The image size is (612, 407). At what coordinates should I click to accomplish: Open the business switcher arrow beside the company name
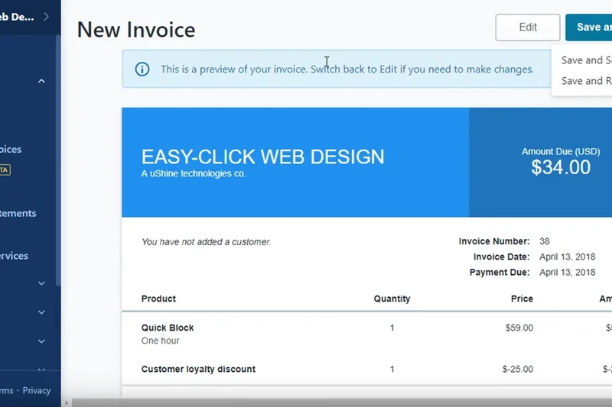coord(47,16)
